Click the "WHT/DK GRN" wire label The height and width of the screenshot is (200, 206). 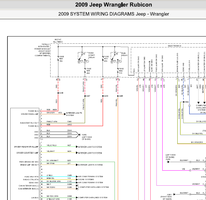(x=52, y=196)
